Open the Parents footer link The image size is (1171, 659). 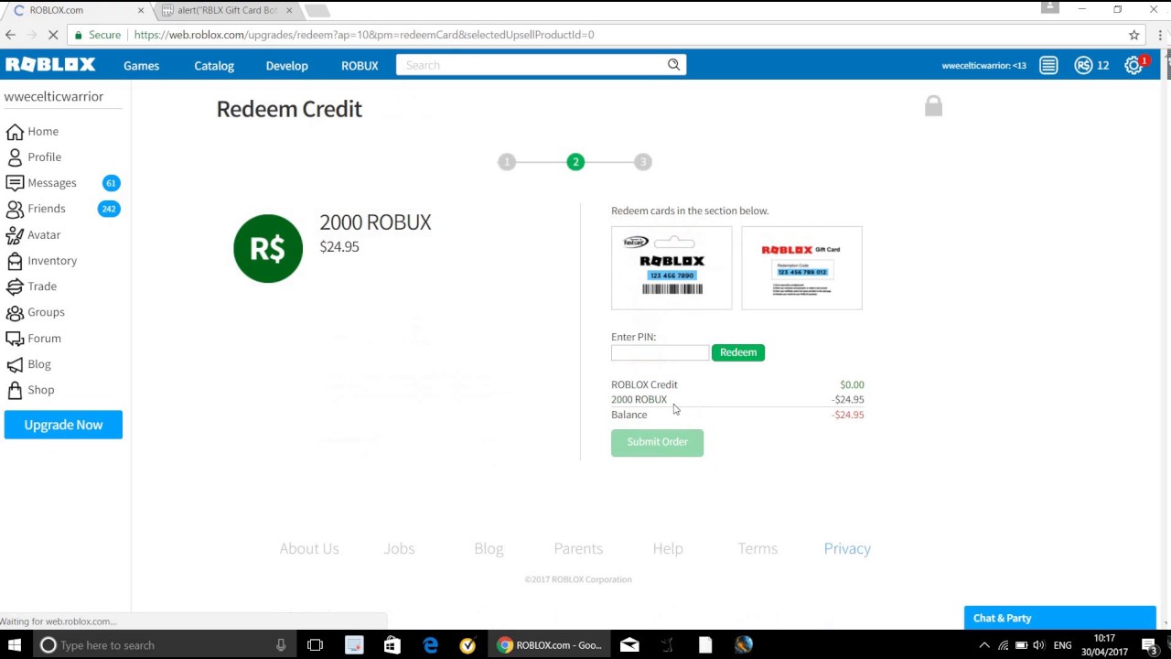pyautogui.click(x=578, y=548)
